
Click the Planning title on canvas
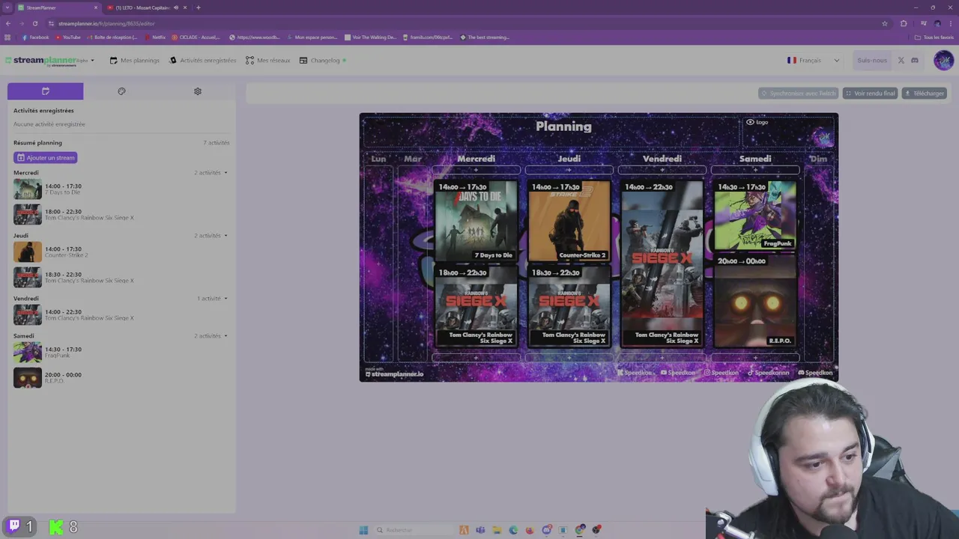coord(563,127)
